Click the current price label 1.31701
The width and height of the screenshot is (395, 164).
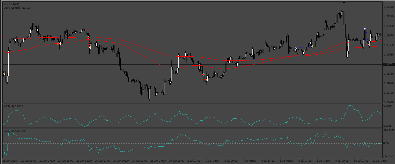click(x=389, y=65)
